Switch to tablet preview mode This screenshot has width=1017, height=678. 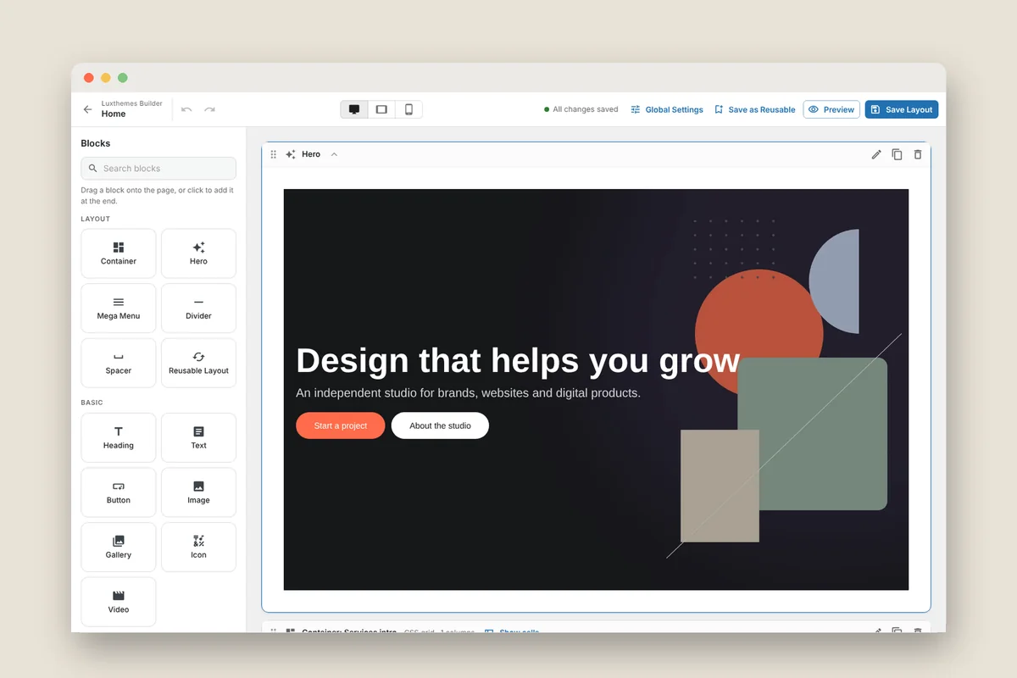381,109
